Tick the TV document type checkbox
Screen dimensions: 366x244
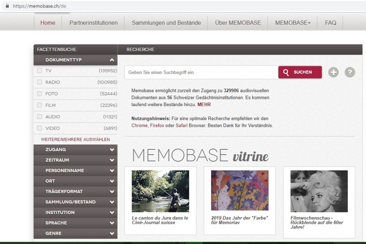tap(39, 70)
